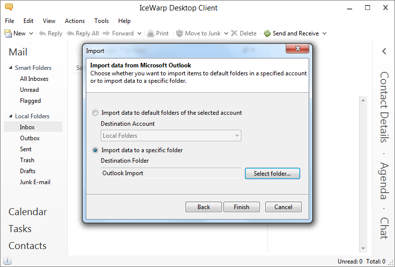
Task: Click the Print printer icon
Action: [151, 33]
